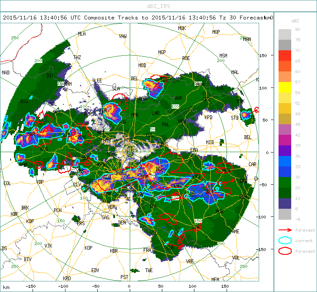The height and width of the screenshot is (292, 317).
Task: Click the MAD station label
Action: [x=5, y=73]
